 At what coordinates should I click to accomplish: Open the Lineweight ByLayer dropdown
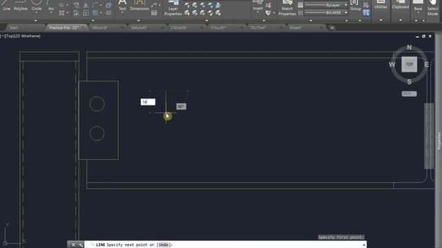point(326,5)
